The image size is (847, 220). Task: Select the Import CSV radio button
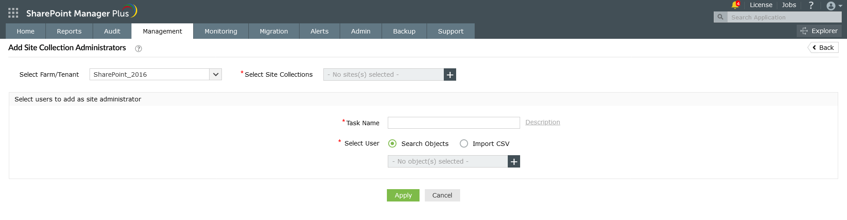pyautogui.click(x=464, y=144)
